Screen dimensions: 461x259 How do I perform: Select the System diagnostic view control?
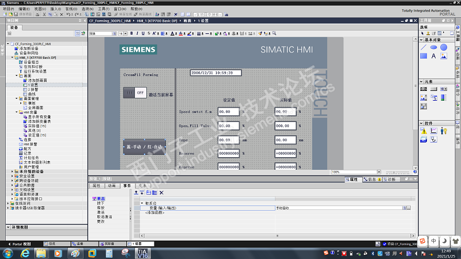434,139
